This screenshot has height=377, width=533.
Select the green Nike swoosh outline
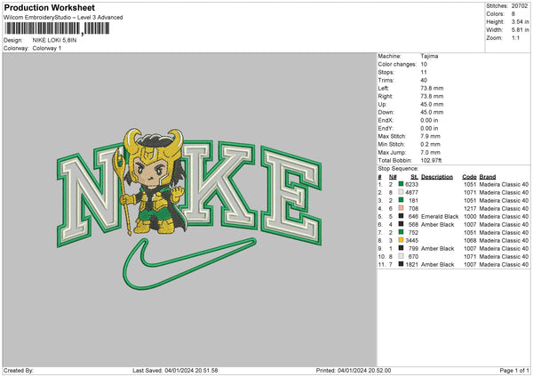pos(189,264)
